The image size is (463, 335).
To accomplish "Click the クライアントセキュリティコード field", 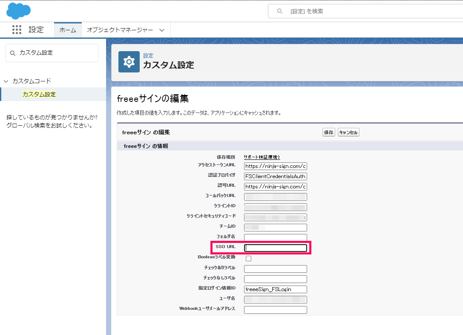I will point(276,217).
